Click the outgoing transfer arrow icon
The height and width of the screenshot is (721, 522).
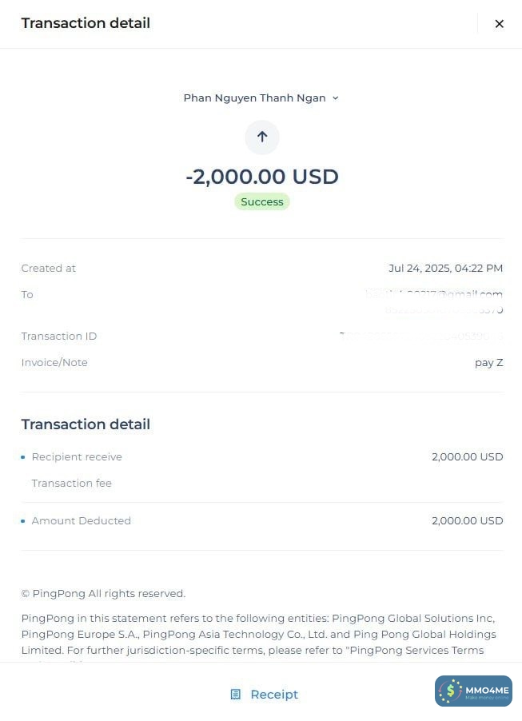coord(261,137)
